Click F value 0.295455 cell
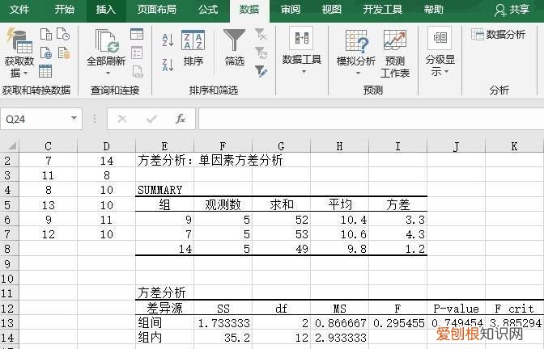Screen dimensions: 544x349 (x=397, y=322)
